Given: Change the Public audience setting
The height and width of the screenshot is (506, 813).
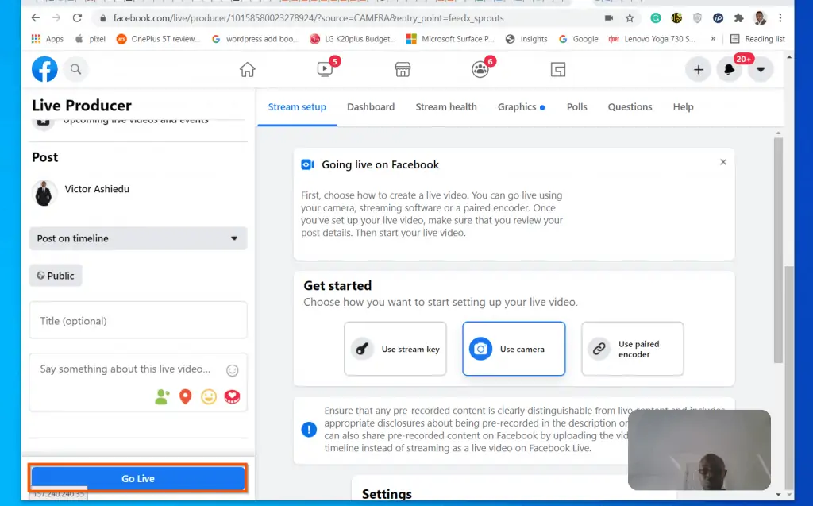Looking at the screenshot, I should tap(56, 276).
